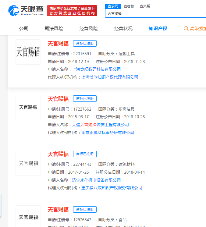Click application date 2016-12-19
206x227 pixels.
click(78, 62)
